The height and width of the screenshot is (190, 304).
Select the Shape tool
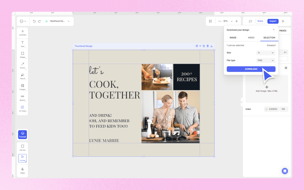[23, 55]
